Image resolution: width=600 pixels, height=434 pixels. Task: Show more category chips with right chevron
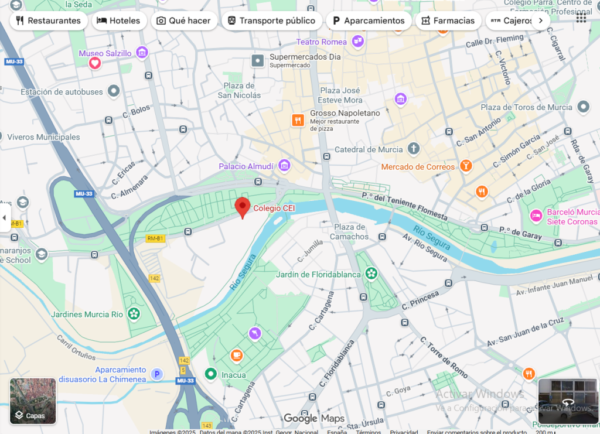click(x=541, y=20)
